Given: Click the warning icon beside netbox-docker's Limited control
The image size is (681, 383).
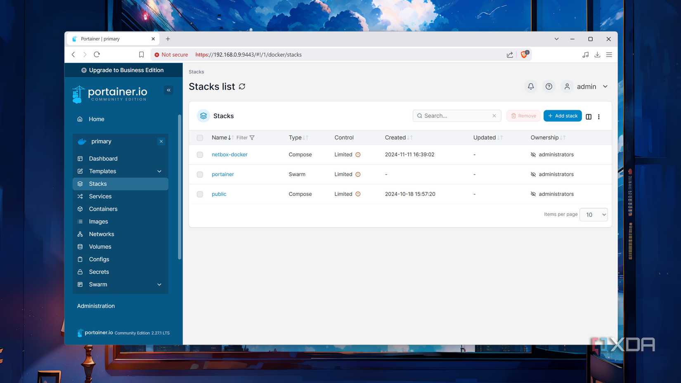Looking at the screenshot, I should (357, 154).
